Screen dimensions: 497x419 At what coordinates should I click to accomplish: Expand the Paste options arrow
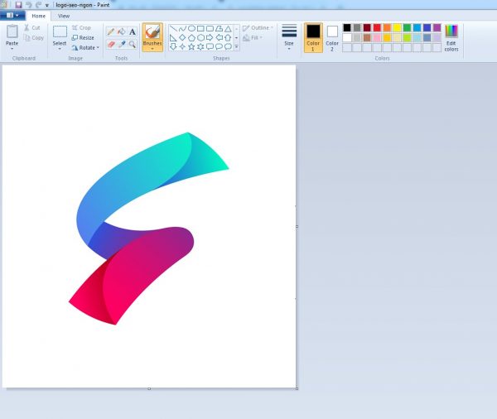(12, 49)
